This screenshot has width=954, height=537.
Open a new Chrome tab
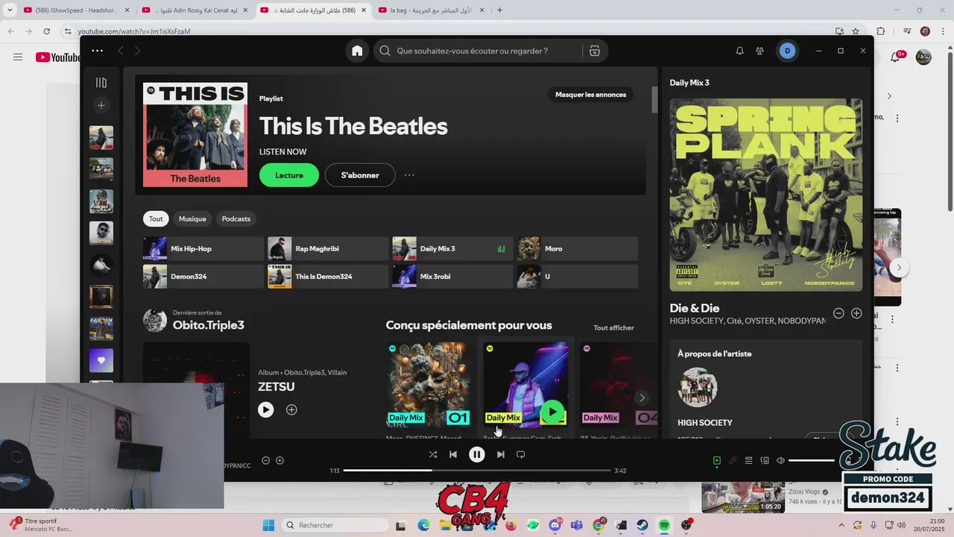coord(499,10)
